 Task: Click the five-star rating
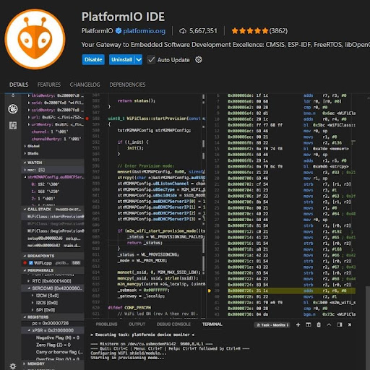pos(249,31)
